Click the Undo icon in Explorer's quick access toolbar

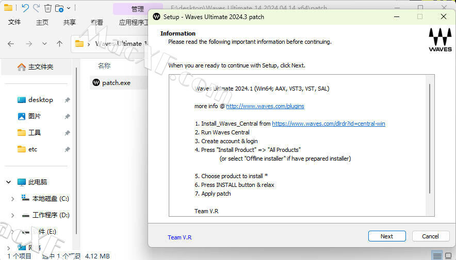tap(25, 8)
